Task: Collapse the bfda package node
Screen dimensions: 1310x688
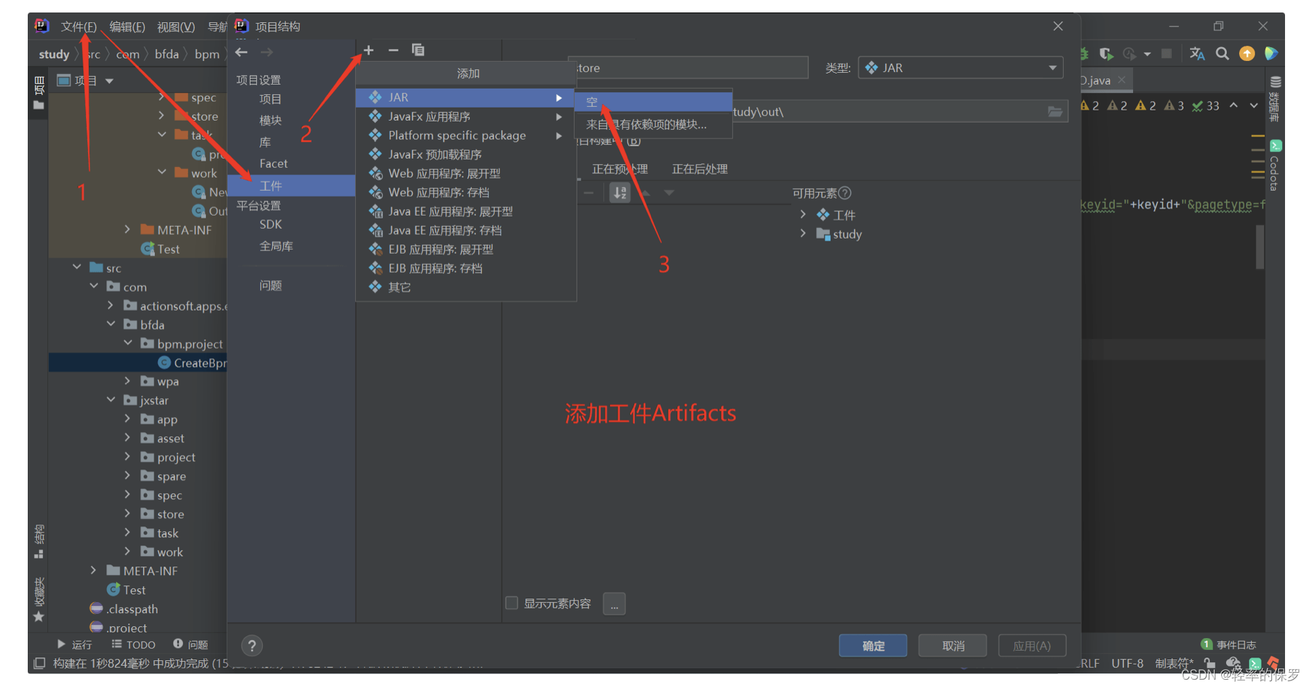Action: pyautogui.click(x=111, y=324)
